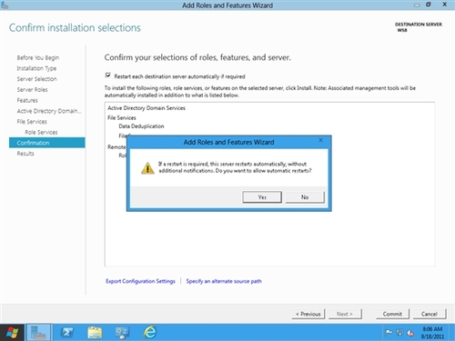Open Internet Explorer from the taskbar
455x341 pixels.
pos(150,332)
